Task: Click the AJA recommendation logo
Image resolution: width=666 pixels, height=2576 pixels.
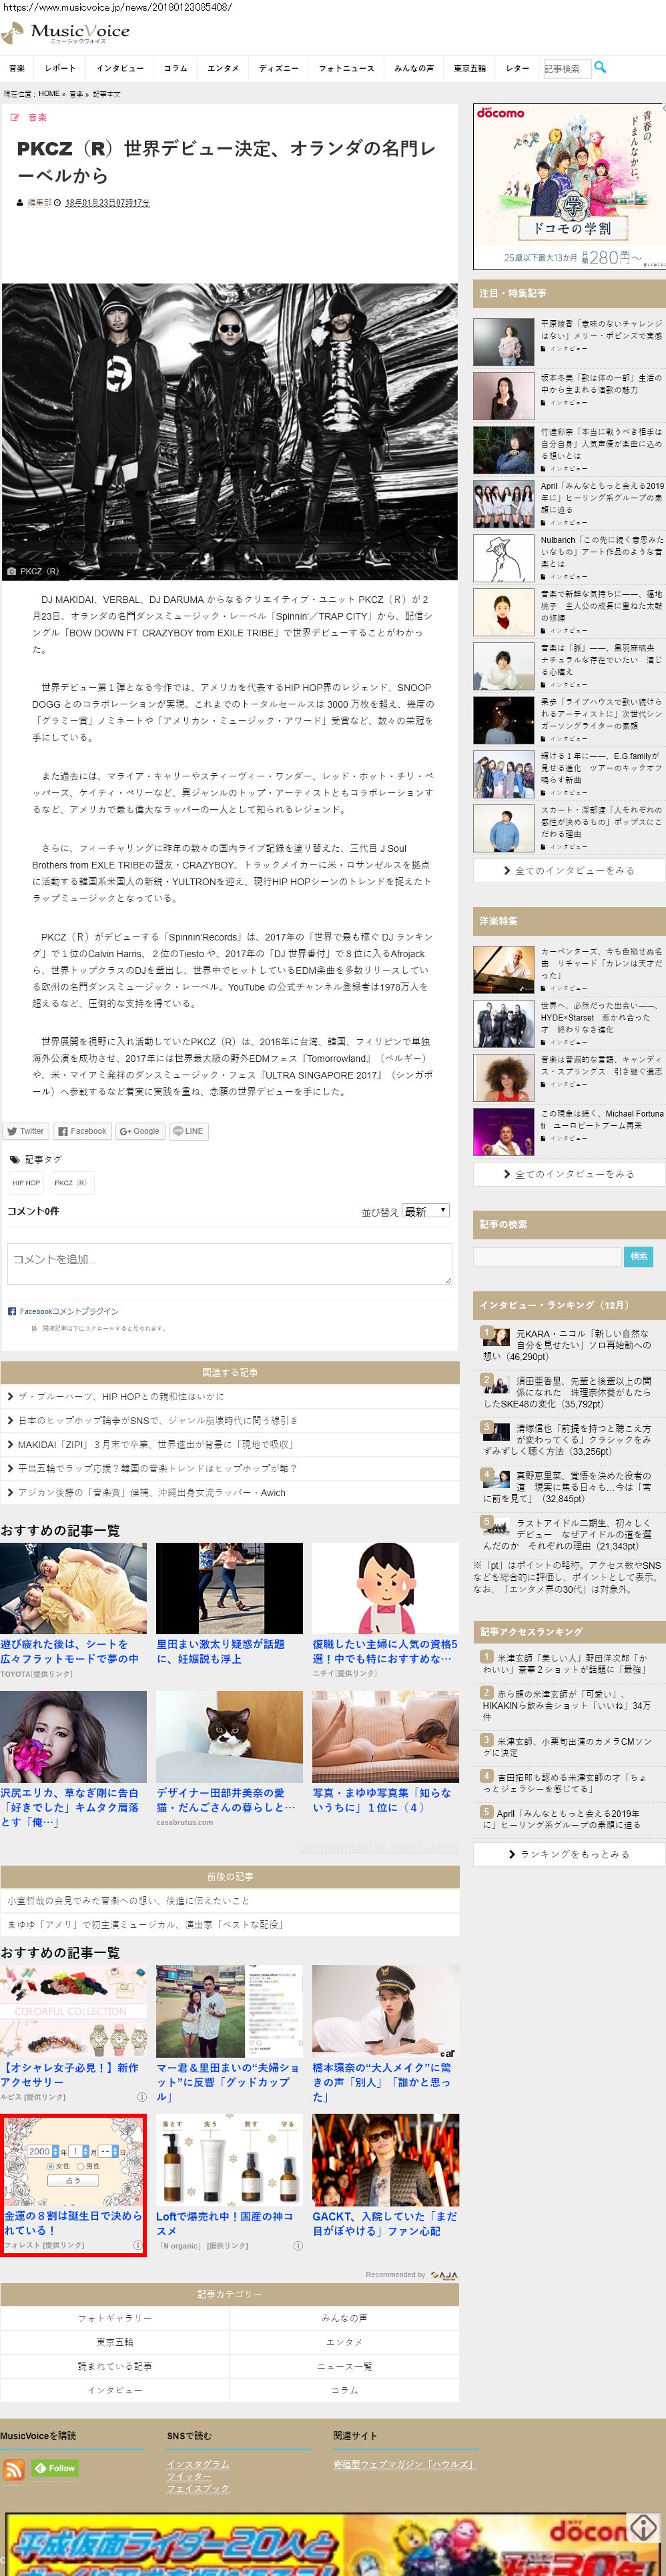Action: [444, 2275]
